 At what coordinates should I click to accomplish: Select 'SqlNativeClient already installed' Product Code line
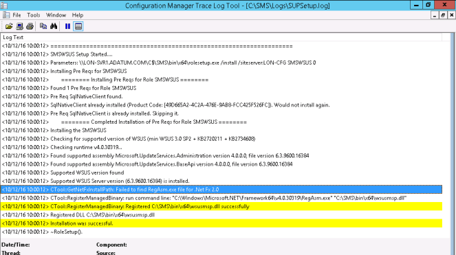[x=221, y=105]
